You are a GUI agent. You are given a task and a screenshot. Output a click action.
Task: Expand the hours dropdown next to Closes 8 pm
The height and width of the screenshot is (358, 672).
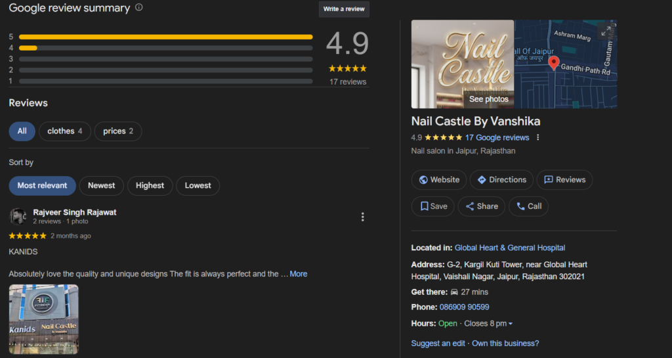click(x=511, y=324)
